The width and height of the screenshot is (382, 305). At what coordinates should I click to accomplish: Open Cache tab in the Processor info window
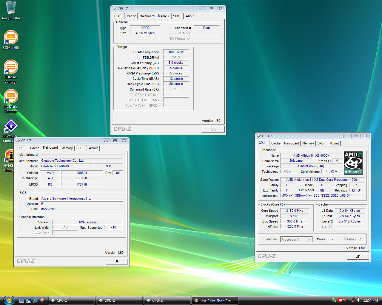pos(276,143)
